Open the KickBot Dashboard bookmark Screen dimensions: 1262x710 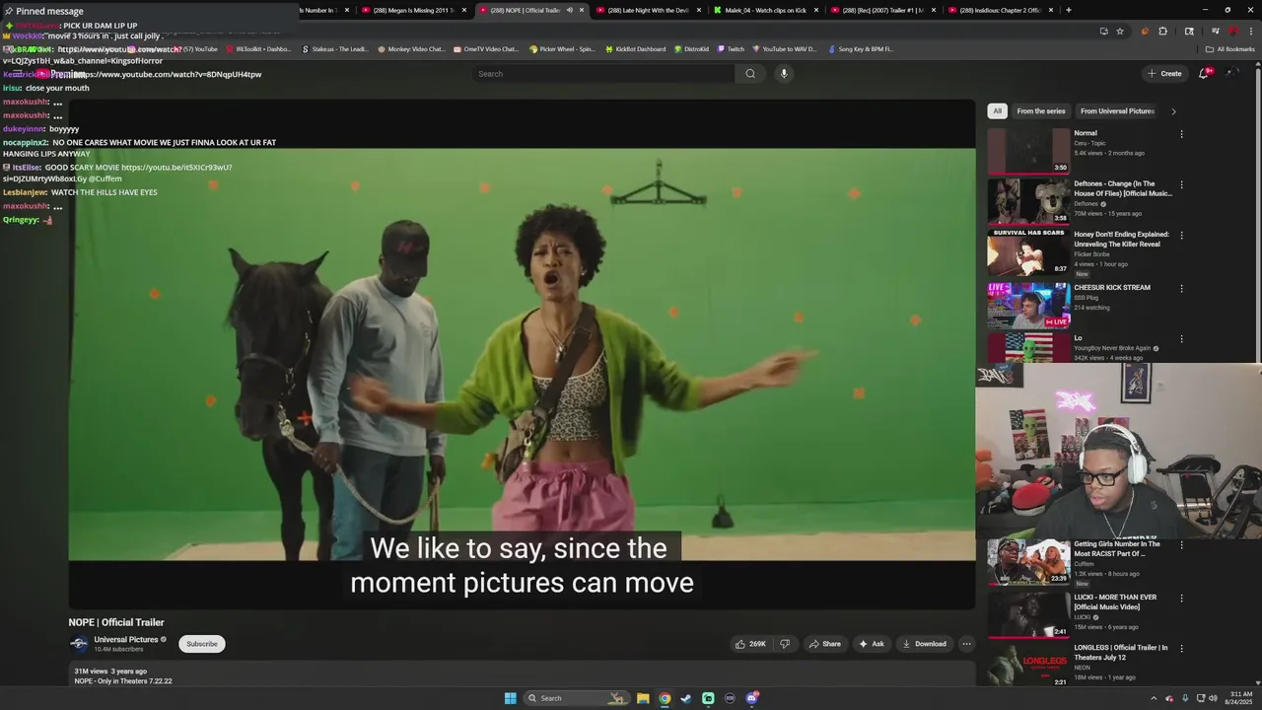(x=635, y=49)
